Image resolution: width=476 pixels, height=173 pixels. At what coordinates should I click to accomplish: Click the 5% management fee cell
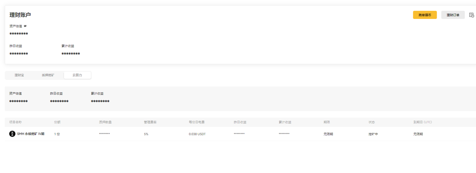click(x=146, y=134)
